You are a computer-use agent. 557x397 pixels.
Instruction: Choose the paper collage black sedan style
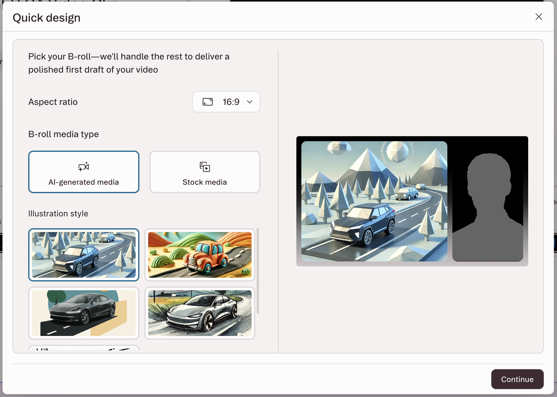pyautogui.click(x=84, y=313)
